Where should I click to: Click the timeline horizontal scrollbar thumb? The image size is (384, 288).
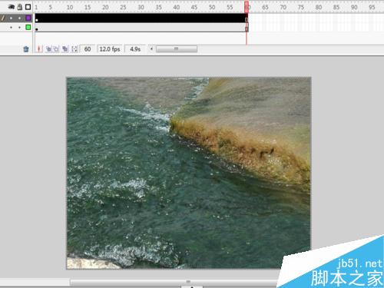coord(177,48)
